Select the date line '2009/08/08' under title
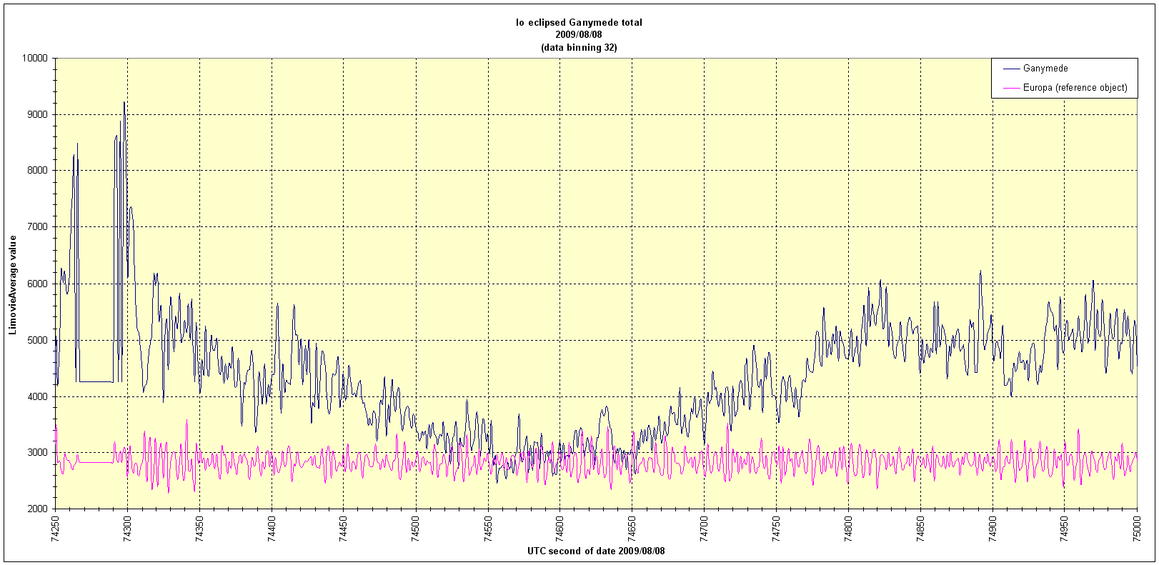The height and width of the screenshot is (565, 1159). click(579, 34)
